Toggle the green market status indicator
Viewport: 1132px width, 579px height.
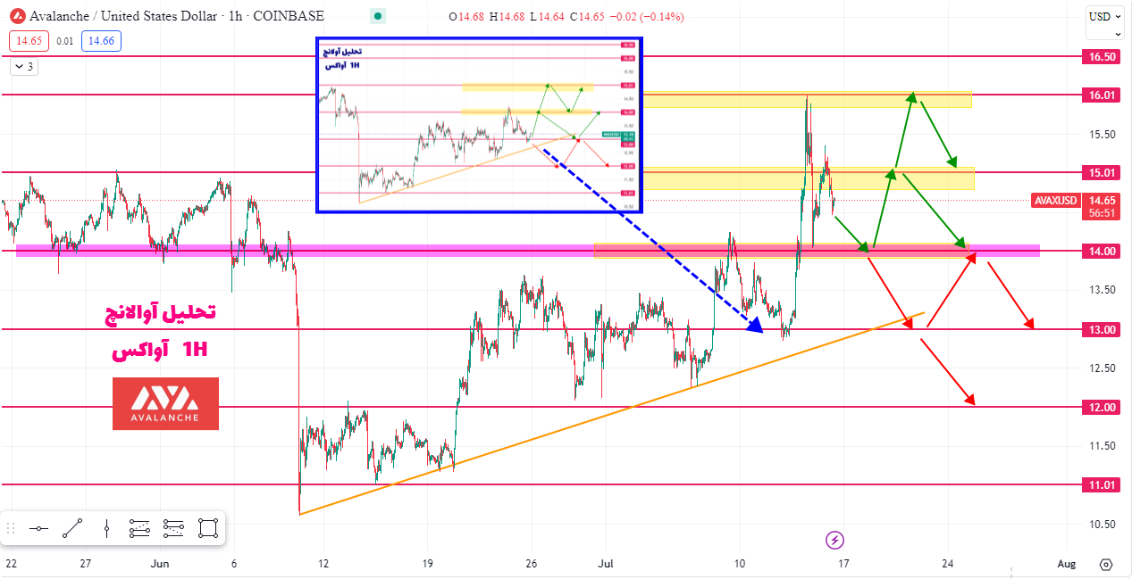point(378,16)
